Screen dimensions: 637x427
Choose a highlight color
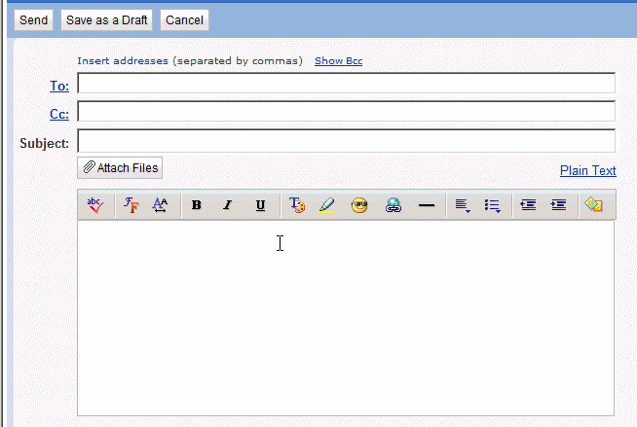326,205
